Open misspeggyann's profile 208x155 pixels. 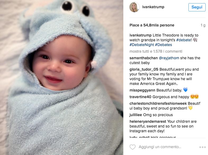pyautogui.click(x=142, y=90)
